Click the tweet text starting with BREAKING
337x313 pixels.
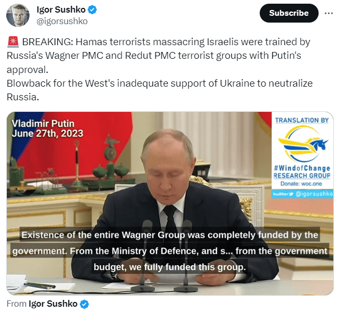coord(159,56)
